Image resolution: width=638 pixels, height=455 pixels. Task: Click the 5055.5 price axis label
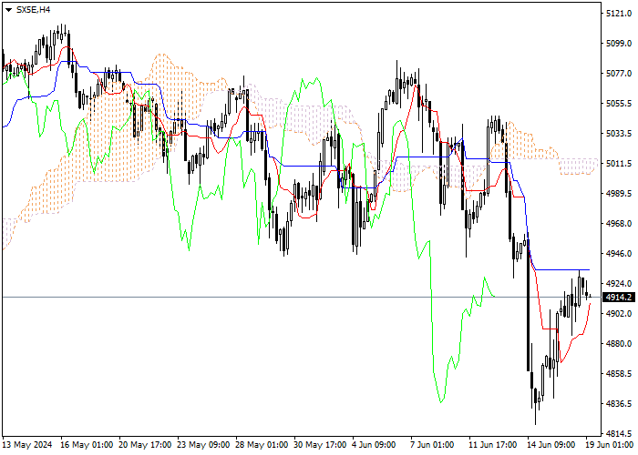(619, 104)
